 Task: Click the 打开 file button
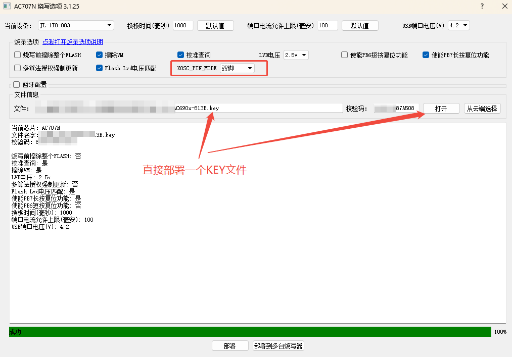[x=441, y=109]
